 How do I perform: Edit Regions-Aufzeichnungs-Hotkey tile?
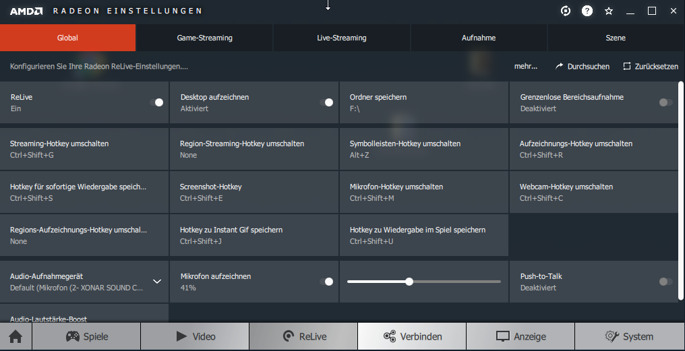click(x=84, y=235)
